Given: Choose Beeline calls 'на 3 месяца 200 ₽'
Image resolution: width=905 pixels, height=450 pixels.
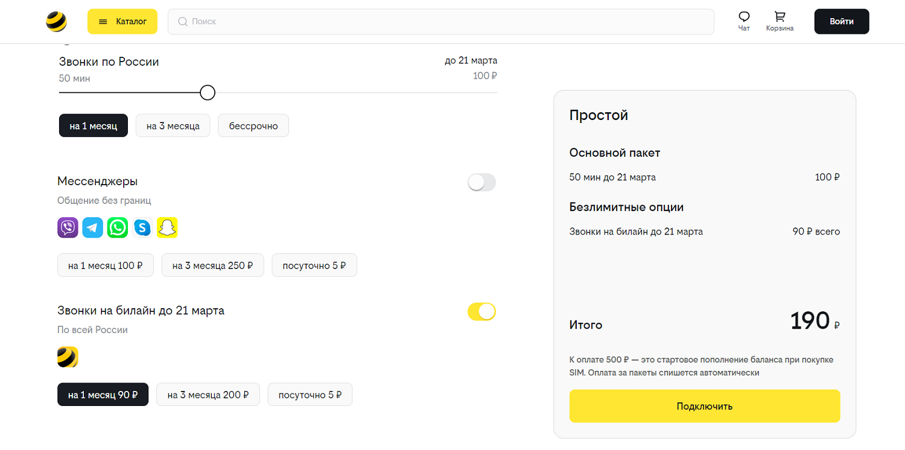Looking at the screenshot, I should [208, 395].
